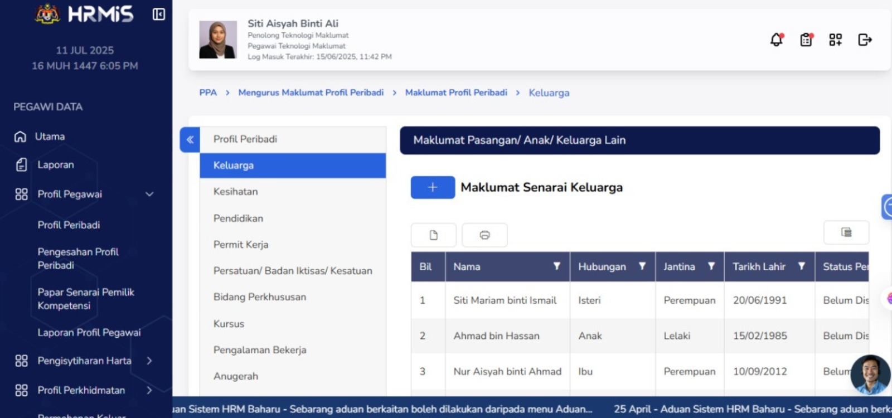The width and height of the screenshot is (892, 418).
Task: Filter the Hubungan column
Action: click(x=642, y=266)
